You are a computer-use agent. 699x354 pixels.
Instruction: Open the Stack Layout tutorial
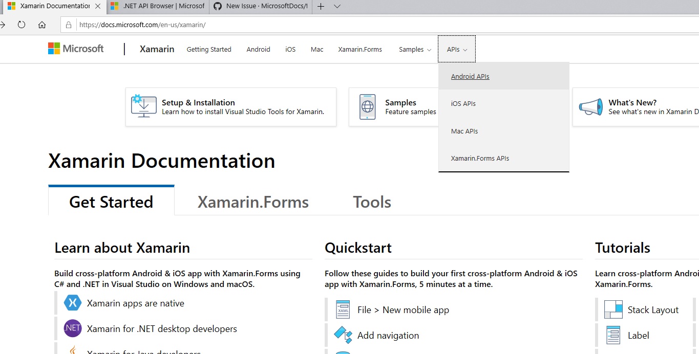[x=653, y=310]
